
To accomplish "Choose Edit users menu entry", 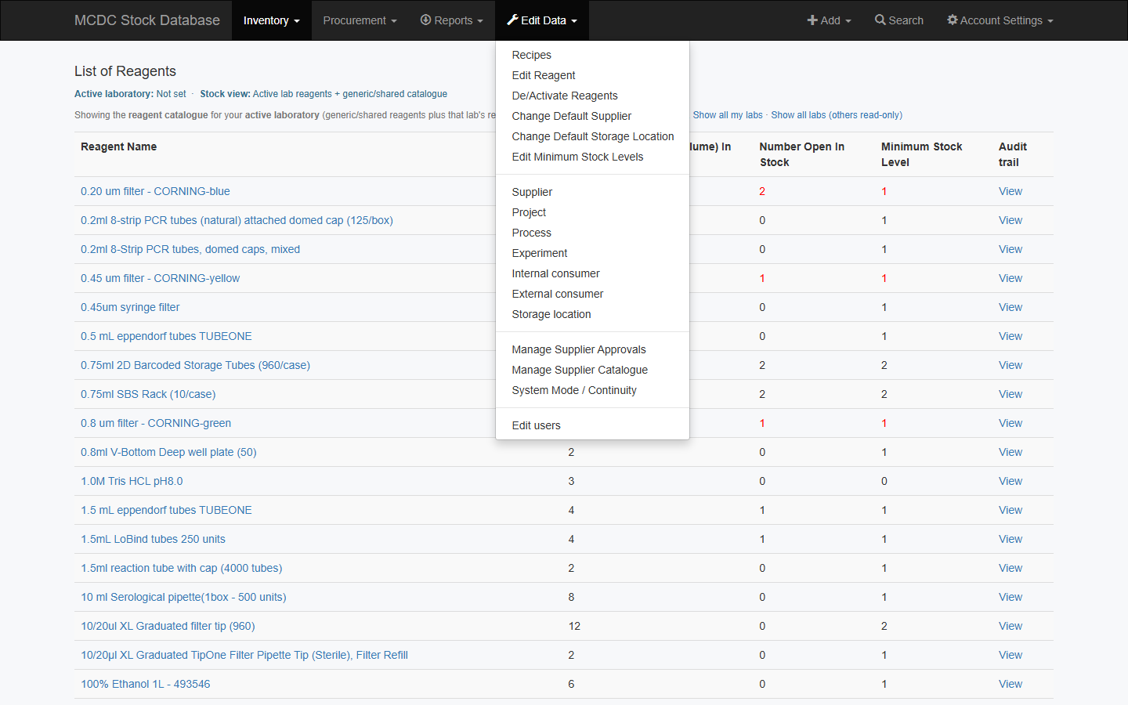I will click(x=592, y=425).
